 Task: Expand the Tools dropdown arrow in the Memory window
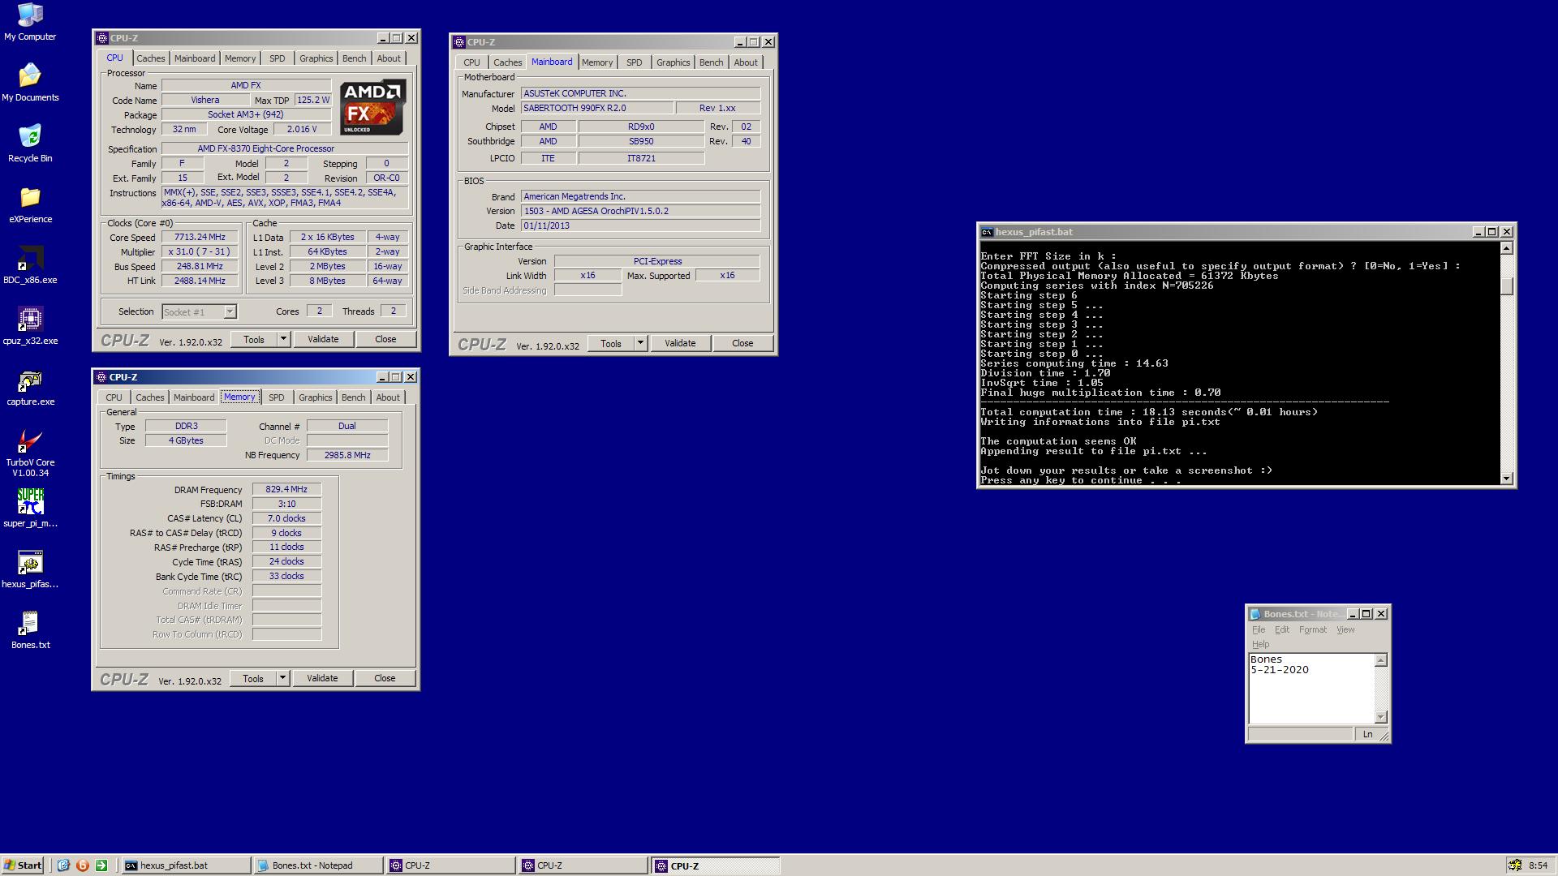point(282,679)
